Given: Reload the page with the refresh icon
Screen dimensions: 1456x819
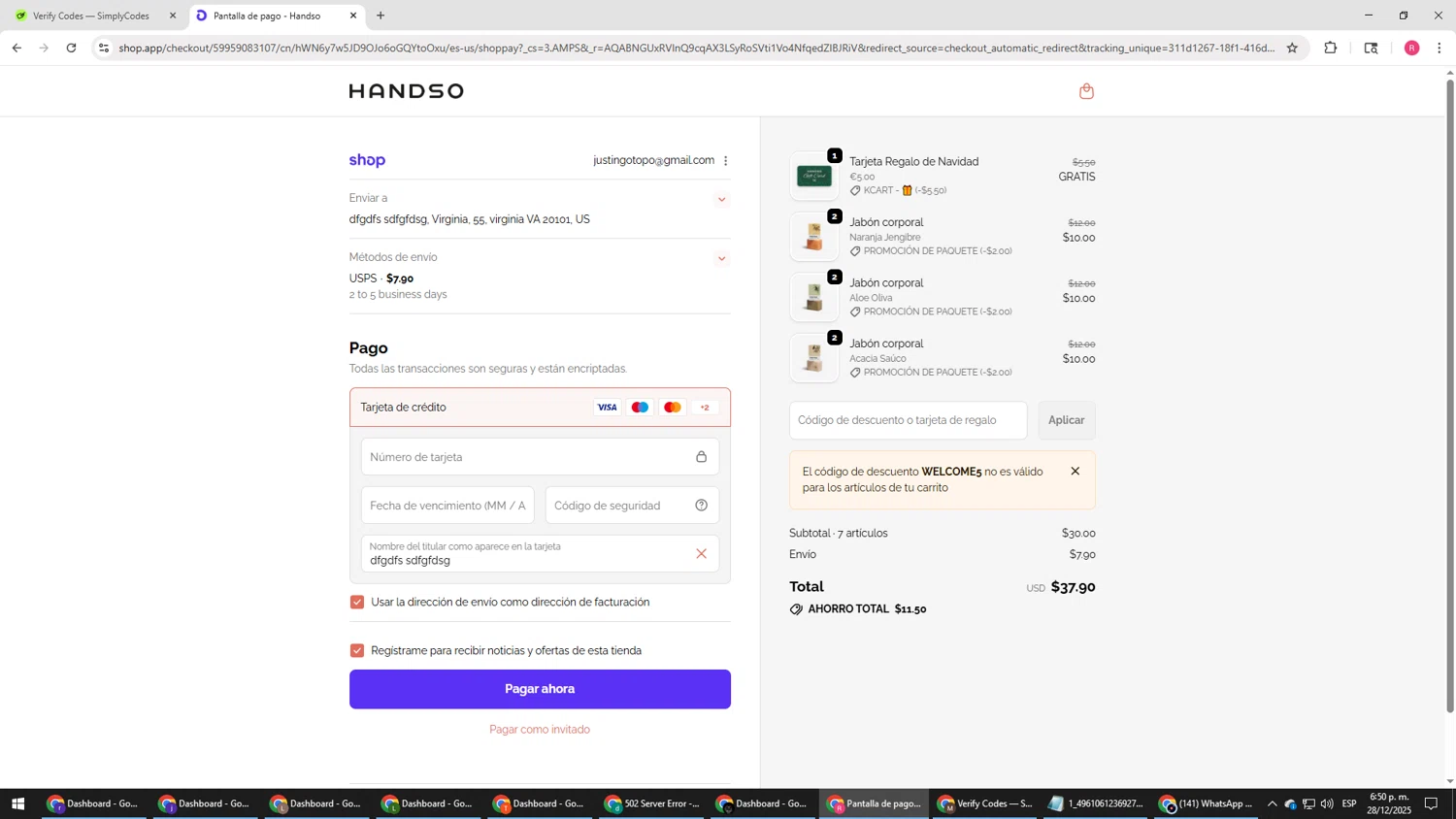Looking at the screenshot, I should tap(71, 48).
